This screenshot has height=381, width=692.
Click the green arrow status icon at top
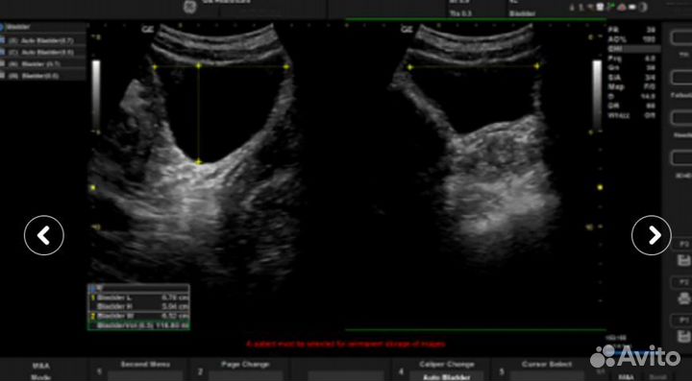click(611, 7)
